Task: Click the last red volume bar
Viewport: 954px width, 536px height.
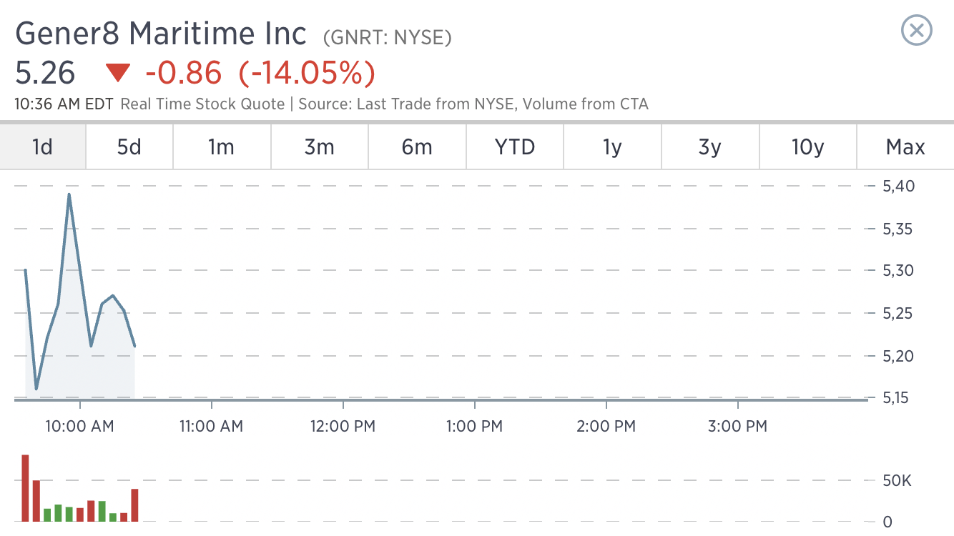Action: pyautogui.click(x=134, y=505)
